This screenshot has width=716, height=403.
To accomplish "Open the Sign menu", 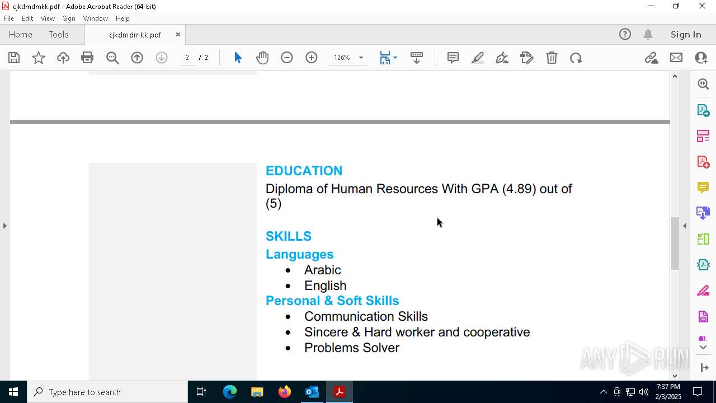I will click(x=69, y=18).
